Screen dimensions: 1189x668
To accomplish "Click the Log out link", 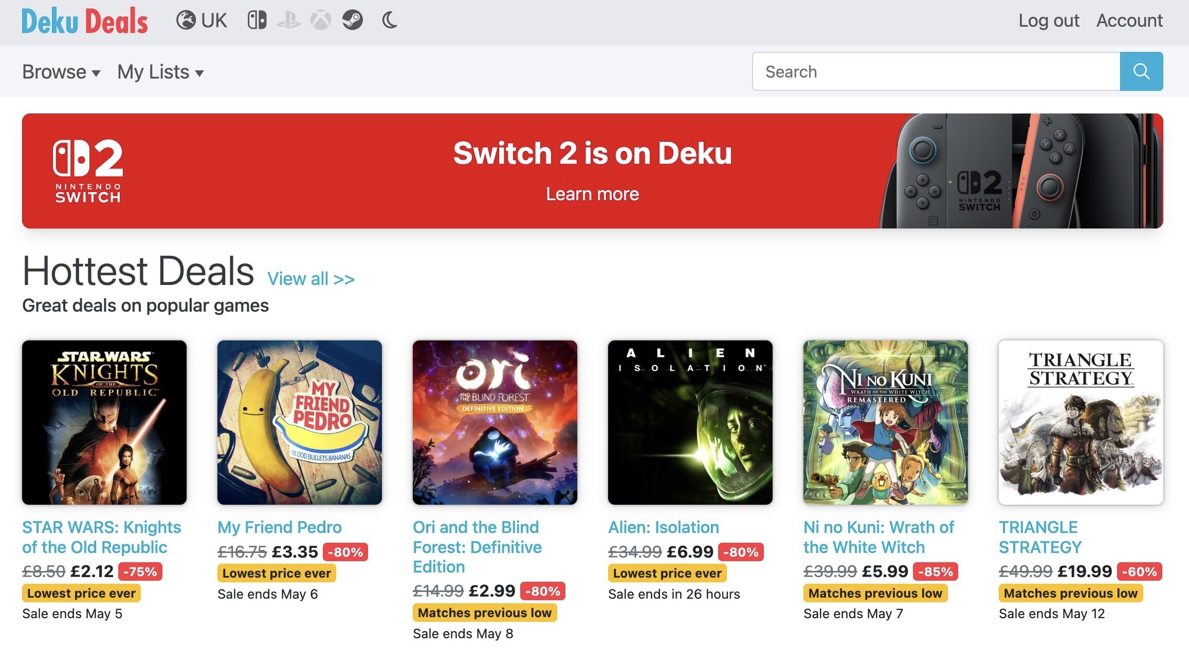I will coord(1049,21).
